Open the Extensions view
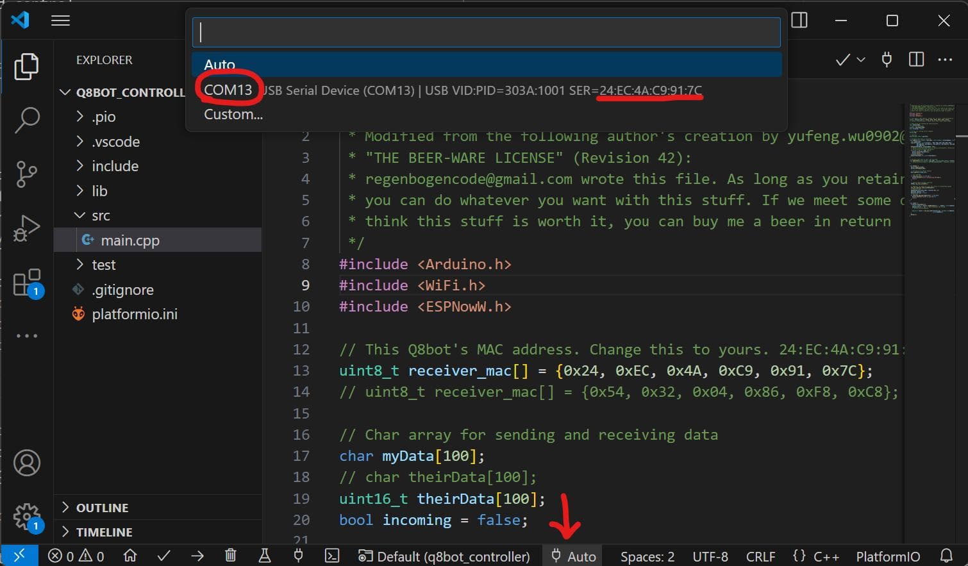 [28, 283]
